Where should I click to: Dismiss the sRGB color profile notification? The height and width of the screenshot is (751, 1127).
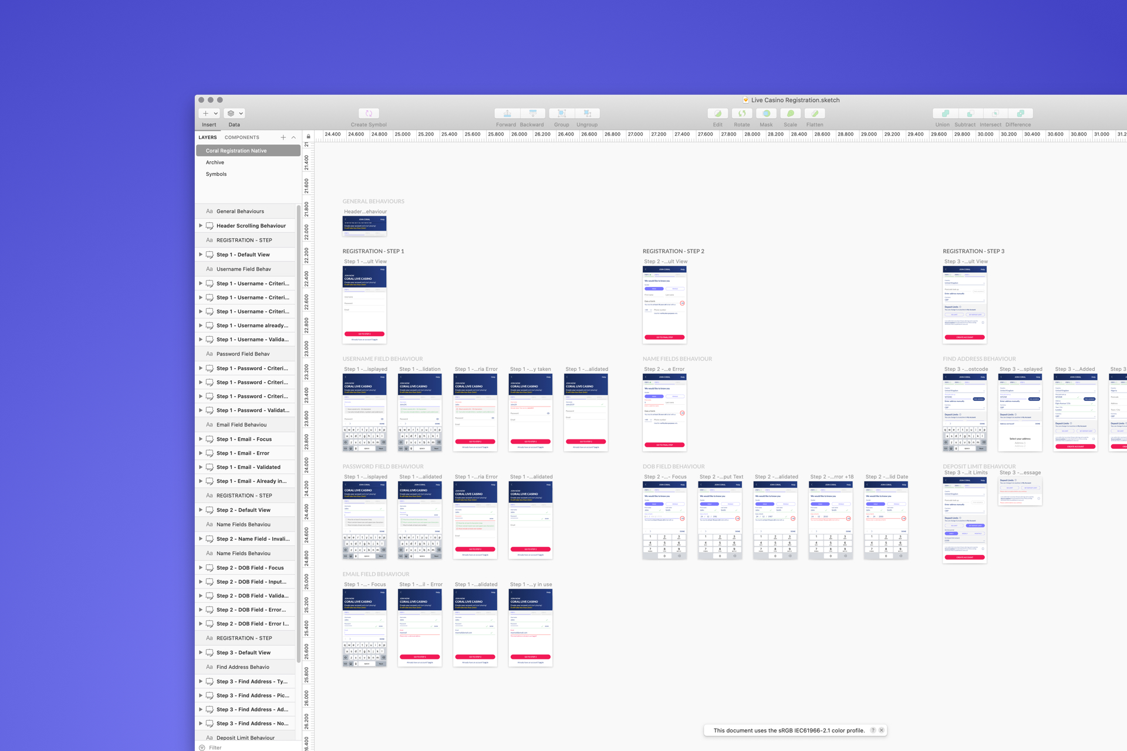[x=882, y=730]
